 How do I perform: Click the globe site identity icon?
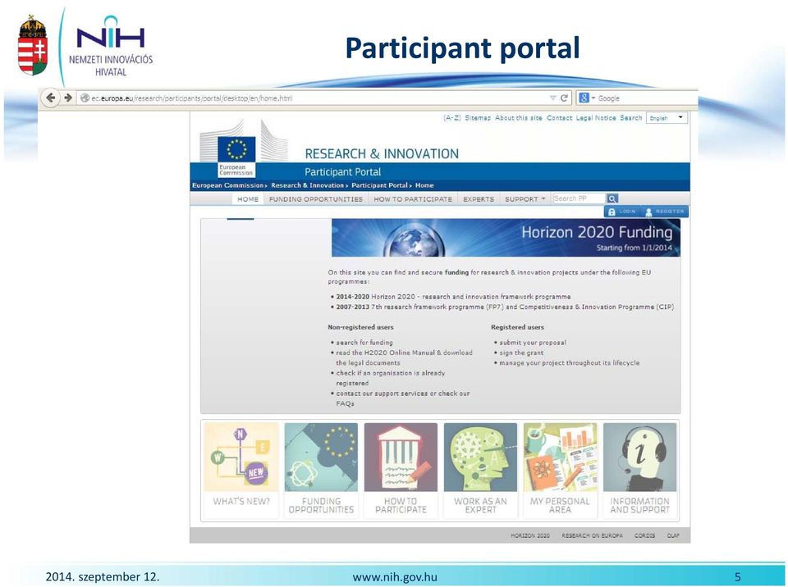[x=85, y=98]
